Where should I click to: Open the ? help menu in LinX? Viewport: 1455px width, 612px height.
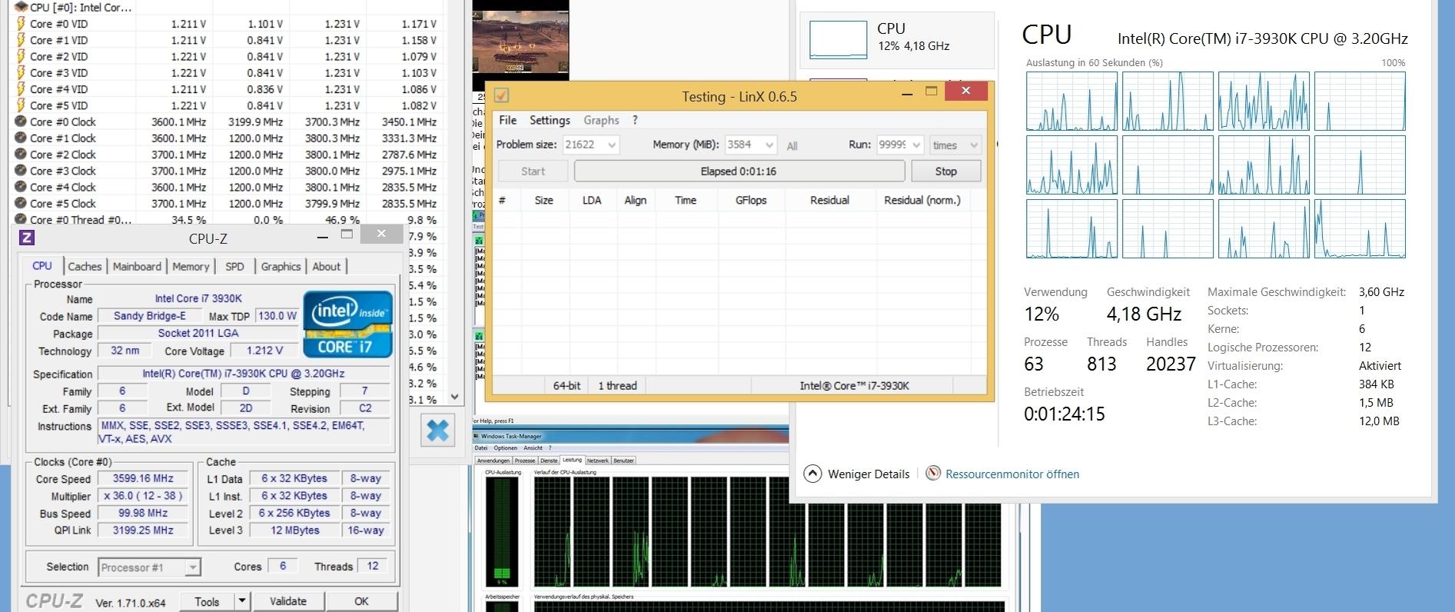tap(635, 120)
